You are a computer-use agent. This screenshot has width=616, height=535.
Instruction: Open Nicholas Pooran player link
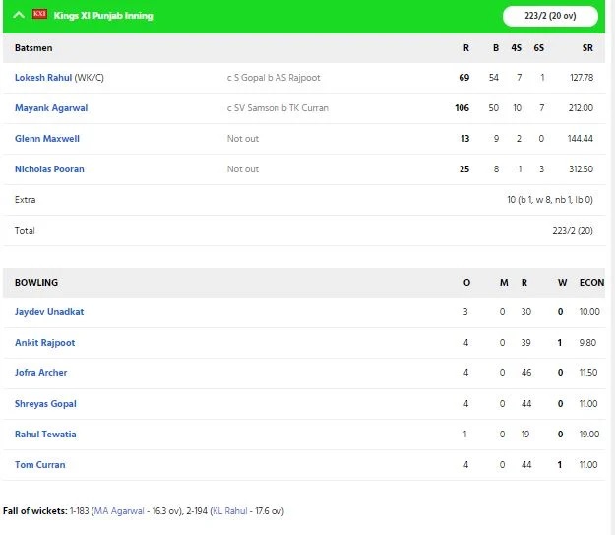pyautogui.click(x=49, y=169)
